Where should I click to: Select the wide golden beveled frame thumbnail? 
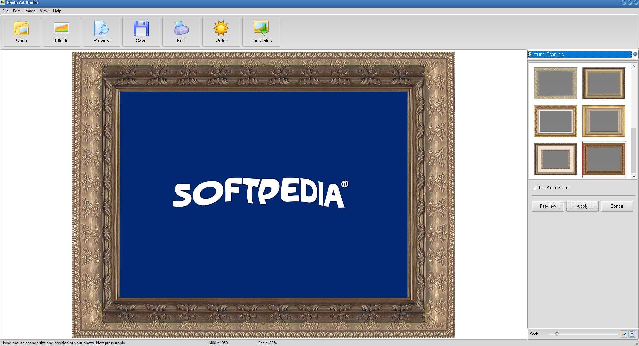604,121
